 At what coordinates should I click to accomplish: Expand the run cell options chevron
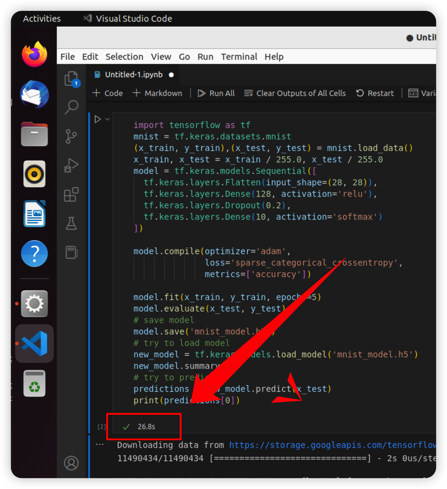108,119
